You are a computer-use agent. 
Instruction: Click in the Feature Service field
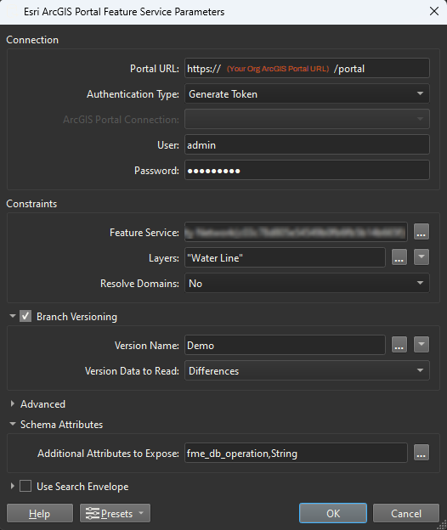click(296, 232)
